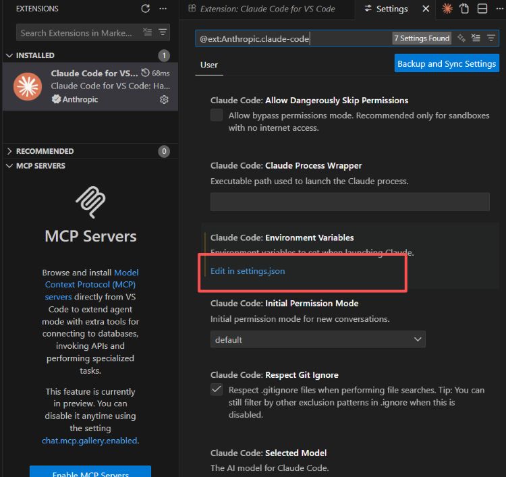Select Claude Code for VS Code extension row
This screenshot has height=477, width=506.
point(90,86)
